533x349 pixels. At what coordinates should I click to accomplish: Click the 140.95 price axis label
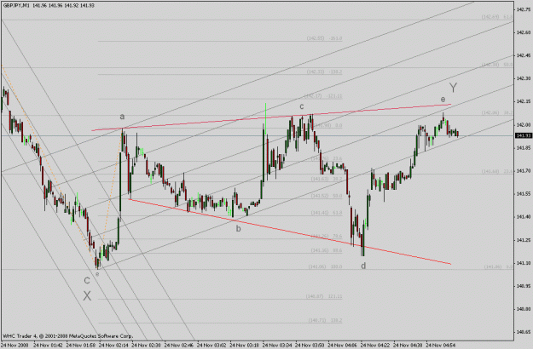523,286
